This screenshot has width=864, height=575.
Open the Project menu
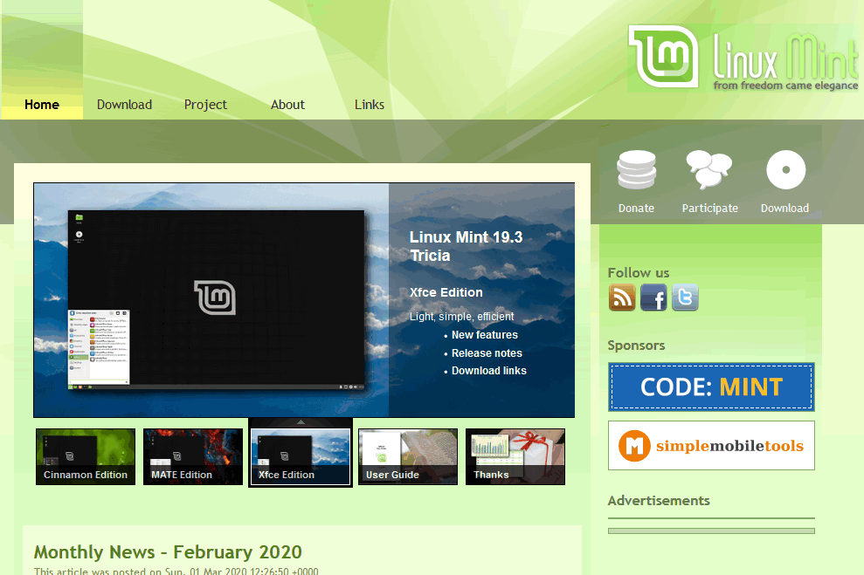[x=205, y=105]
